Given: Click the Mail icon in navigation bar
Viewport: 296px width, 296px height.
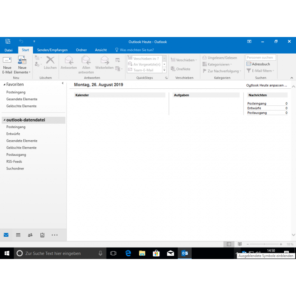Looking at the screenshot, I should [6, 235].
